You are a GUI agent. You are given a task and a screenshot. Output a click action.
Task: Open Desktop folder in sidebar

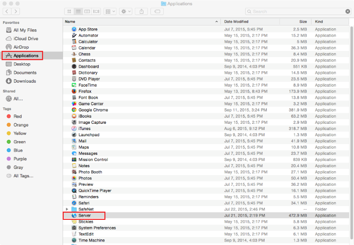pyautogui.click(x=22, y=64)
